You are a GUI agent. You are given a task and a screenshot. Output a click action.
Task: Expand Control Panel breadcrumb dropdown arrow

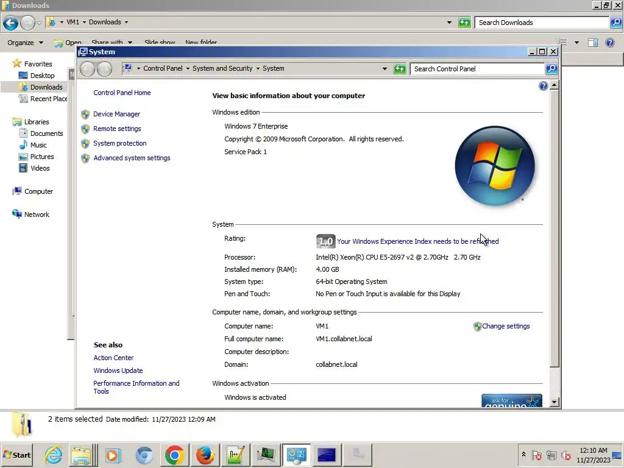tap(188, 69)
